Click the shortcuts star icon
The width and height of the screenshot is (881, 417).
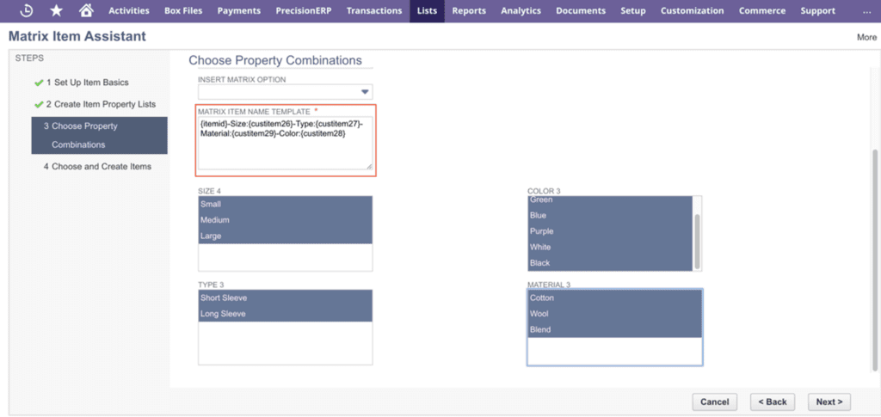(x=56, y=11)
